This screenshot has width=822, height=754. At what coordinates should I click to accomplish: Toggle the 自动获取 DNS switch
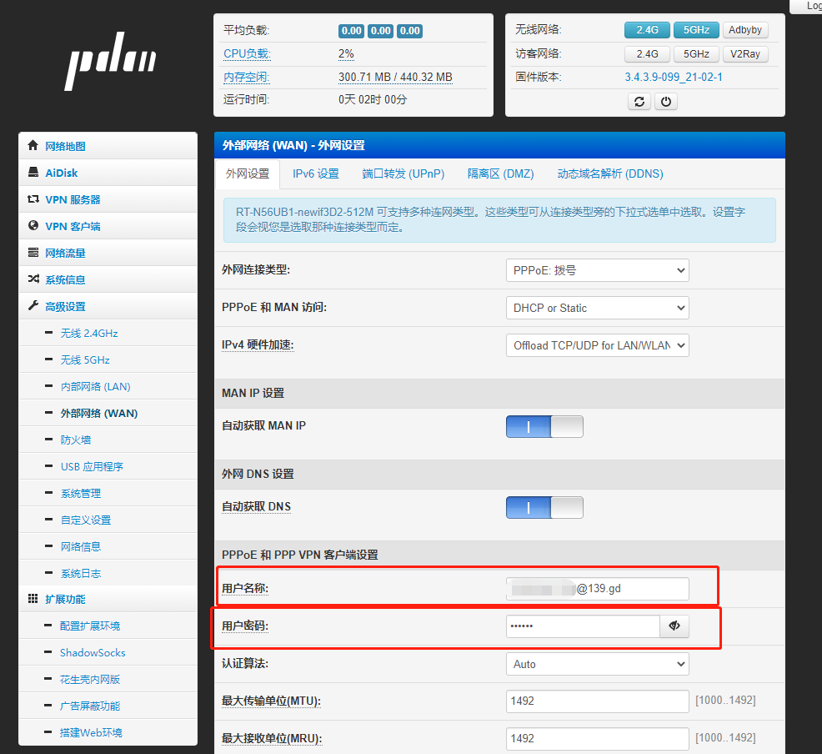coord(544,507)
